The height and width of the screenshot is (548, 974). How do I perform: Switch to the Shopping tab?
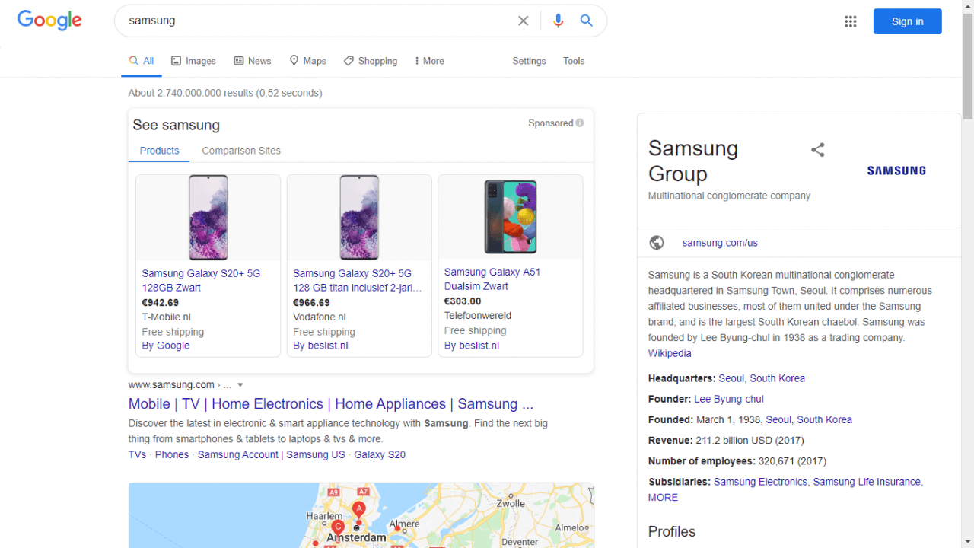point(370,61)
